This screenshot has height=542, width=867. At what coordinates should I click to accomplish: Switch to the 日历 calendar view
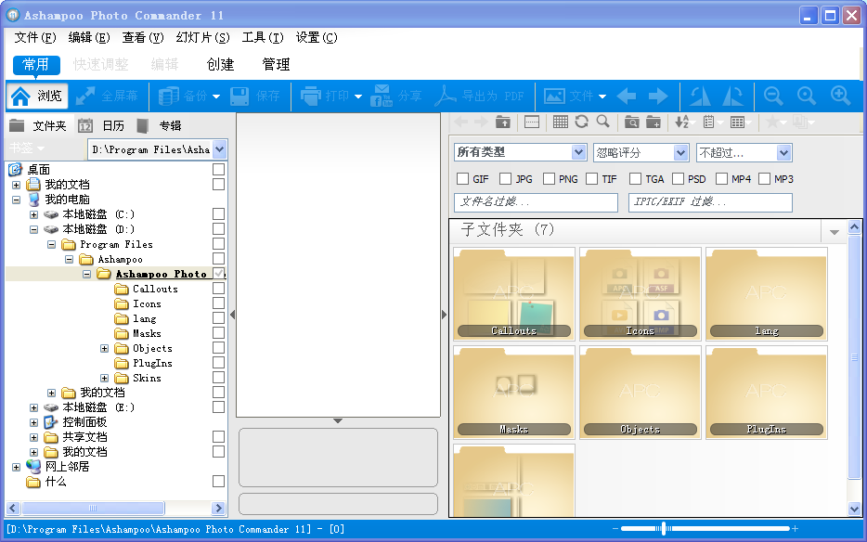(x=103, y=126)
